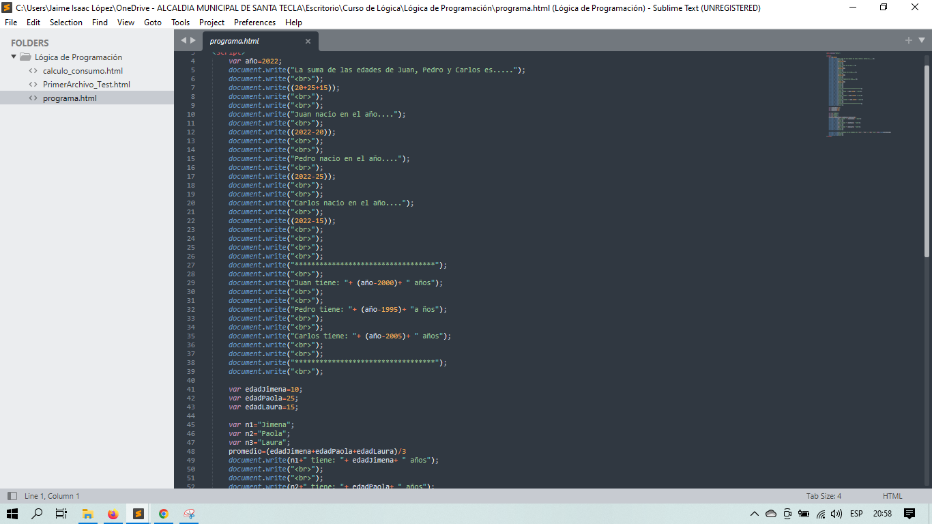Click the vertical editor scrollbar

click(x=927, y=161)
